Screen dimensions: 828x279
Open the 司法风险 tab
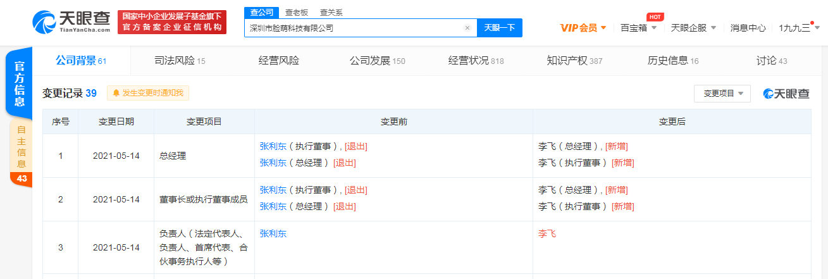(180, 61)
